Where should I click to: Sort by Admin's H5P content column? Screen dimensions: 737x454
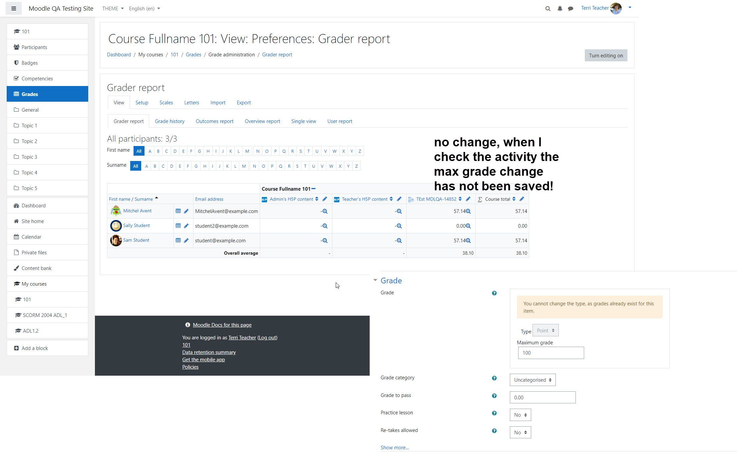tap(317, 199)
